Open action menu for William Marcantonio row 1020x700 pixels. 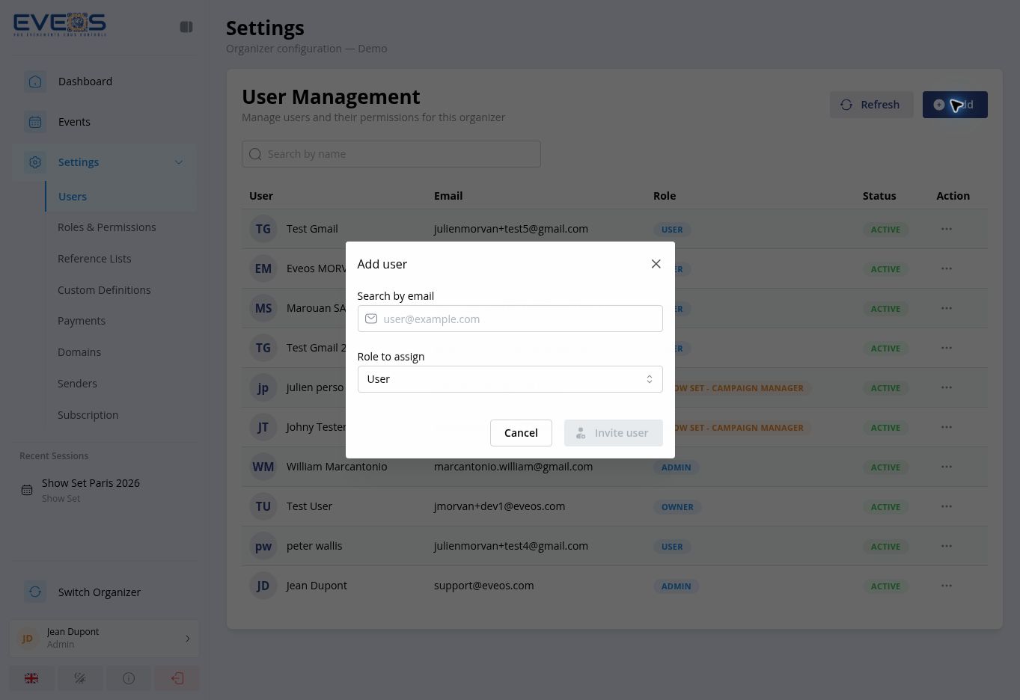(x=947, y=467)
